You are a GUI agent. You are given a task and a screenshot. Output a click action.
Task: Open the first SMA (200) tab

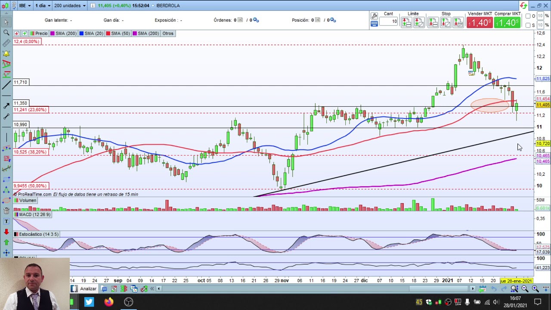tap(63, 33)
